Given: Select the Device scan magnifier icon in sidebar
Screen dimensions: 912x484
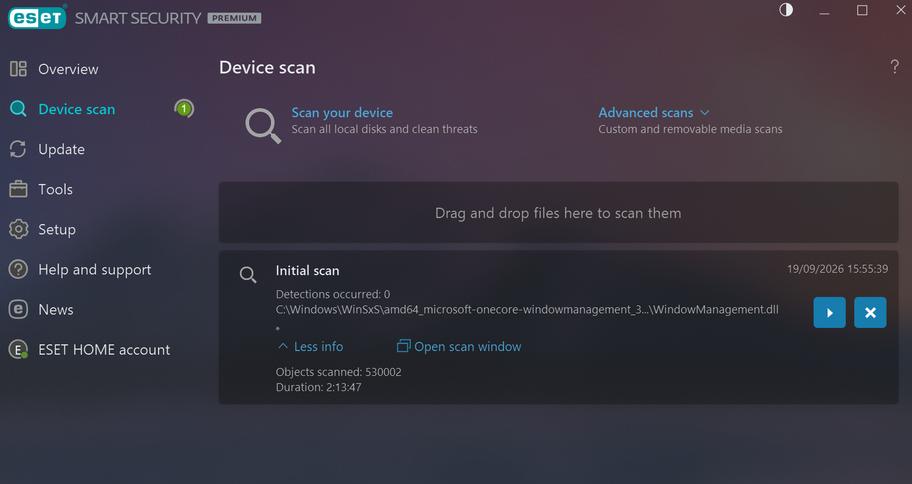Looking at the screenshot, I should tap(18, 109).
